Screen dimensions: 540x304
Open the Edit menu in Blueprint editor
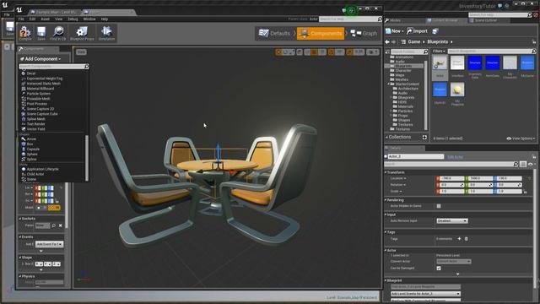click(x=32, y=19)
